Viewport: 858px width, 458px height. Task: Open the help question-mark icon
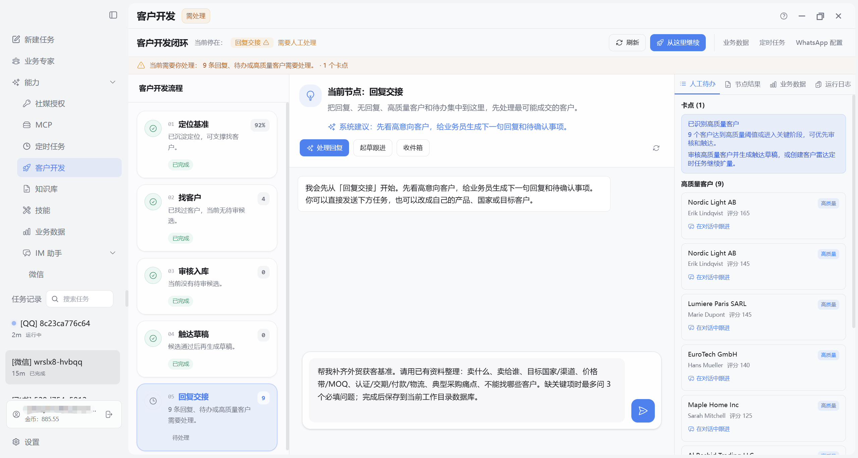pos(784,16)
